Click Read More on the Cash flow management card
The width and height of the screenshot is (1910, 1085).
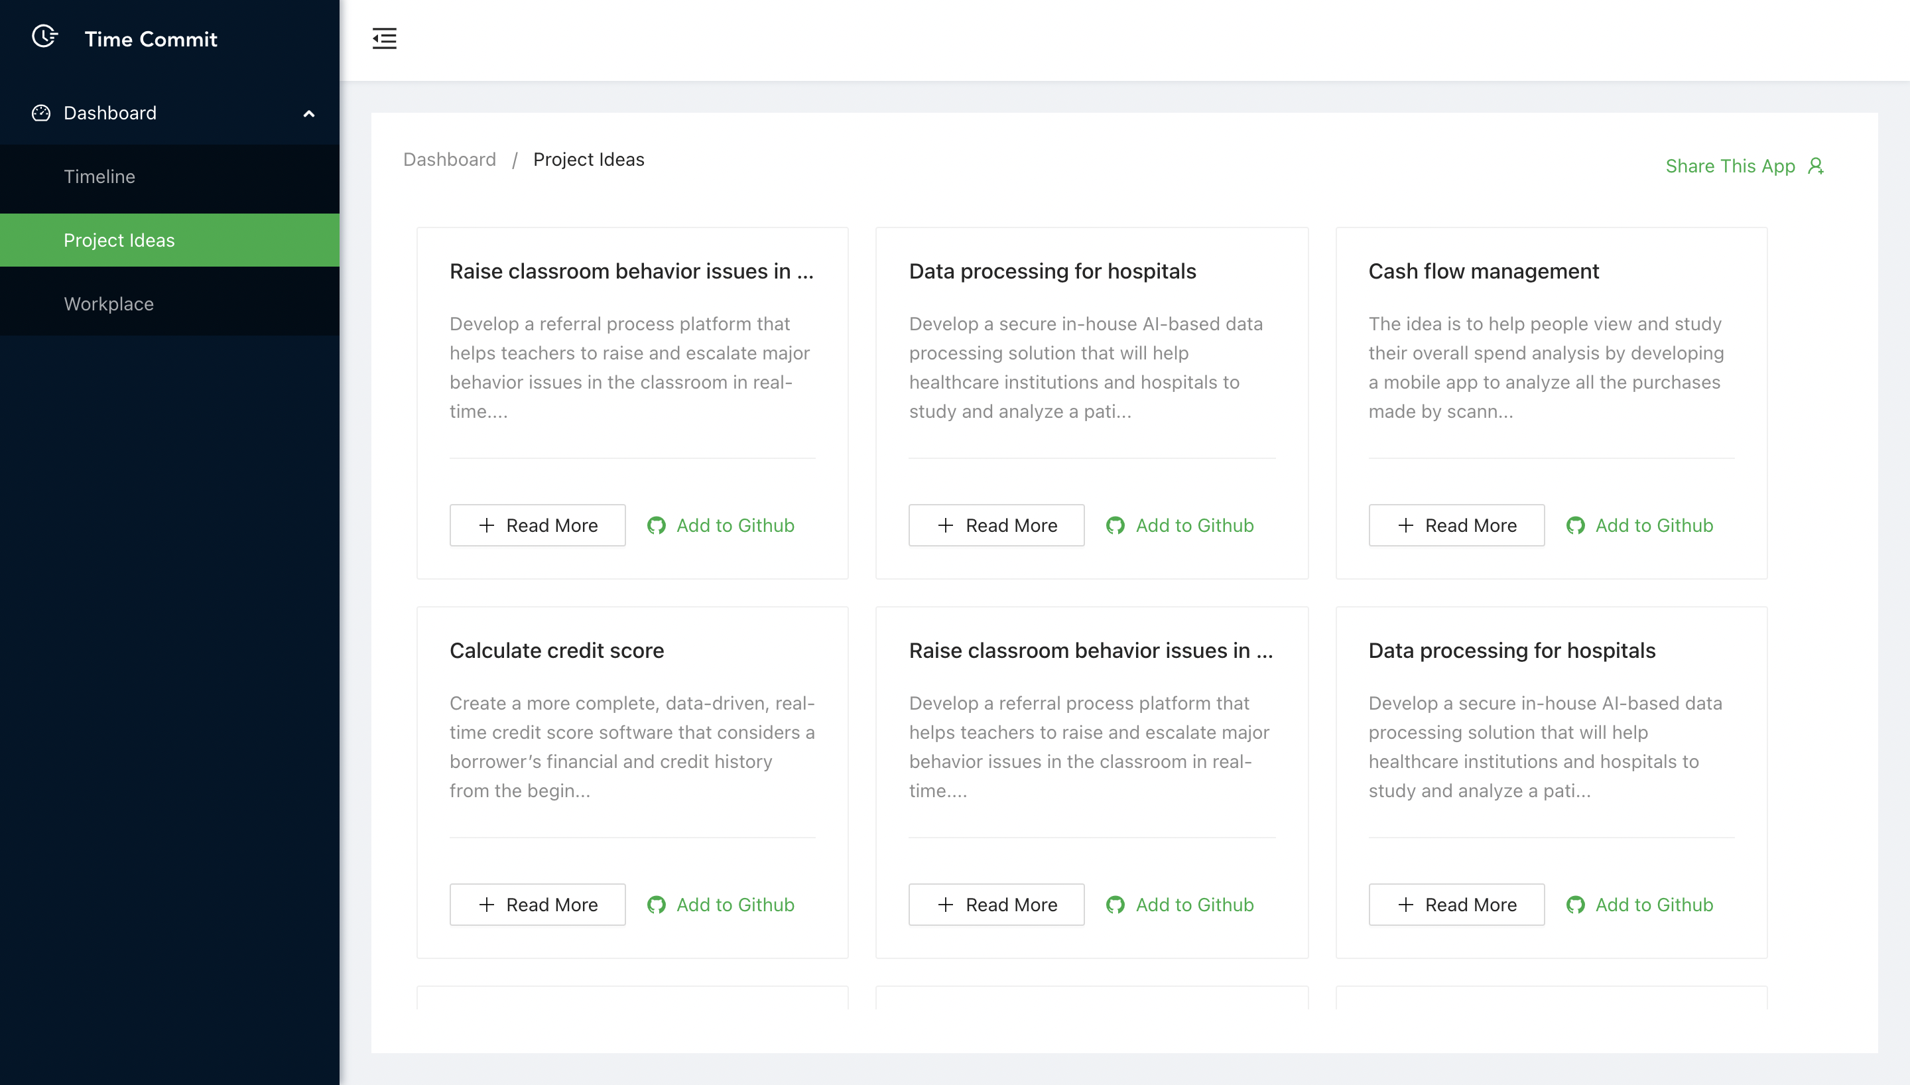[1456, 525]
